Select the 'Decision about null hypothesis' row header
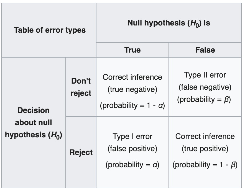Screen dimensions: 245x191 coord(34,123)
